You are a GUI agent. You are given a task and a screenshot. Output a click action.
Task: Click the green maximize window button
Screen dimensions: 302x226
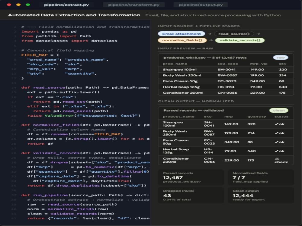pyautogui.click(x=28, y=5)
